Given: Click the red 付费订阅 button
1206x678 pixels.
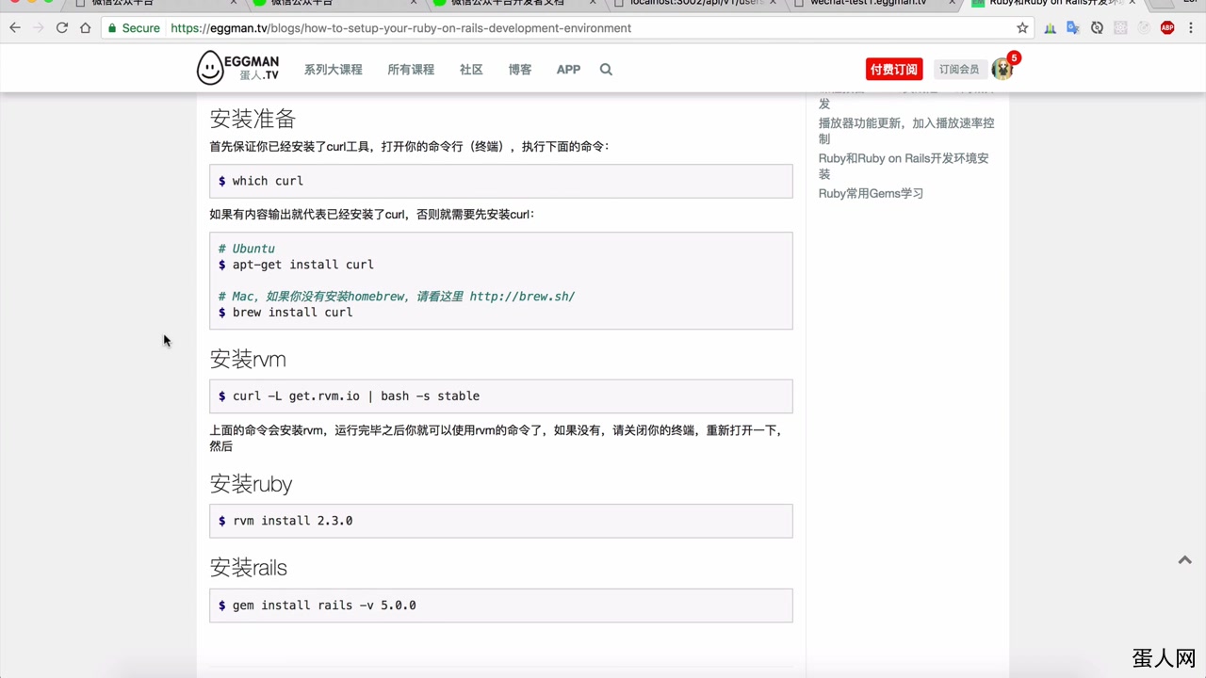Looking at the screenshot, I should coord(894,70).
